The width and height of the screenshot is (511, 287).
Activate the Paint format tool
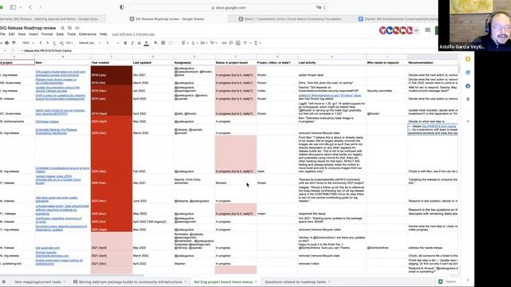click(x=14, y=43)
